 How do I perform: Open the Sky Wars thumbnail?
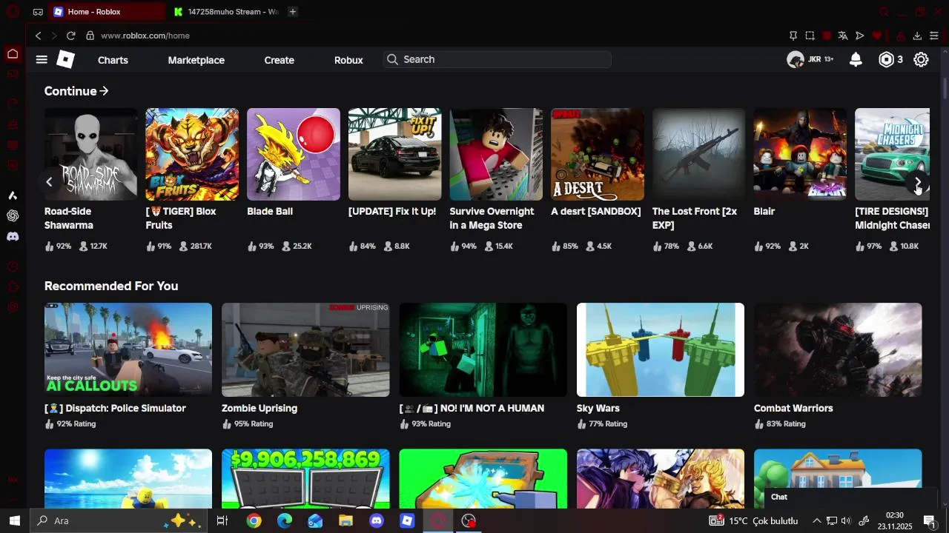661,349
